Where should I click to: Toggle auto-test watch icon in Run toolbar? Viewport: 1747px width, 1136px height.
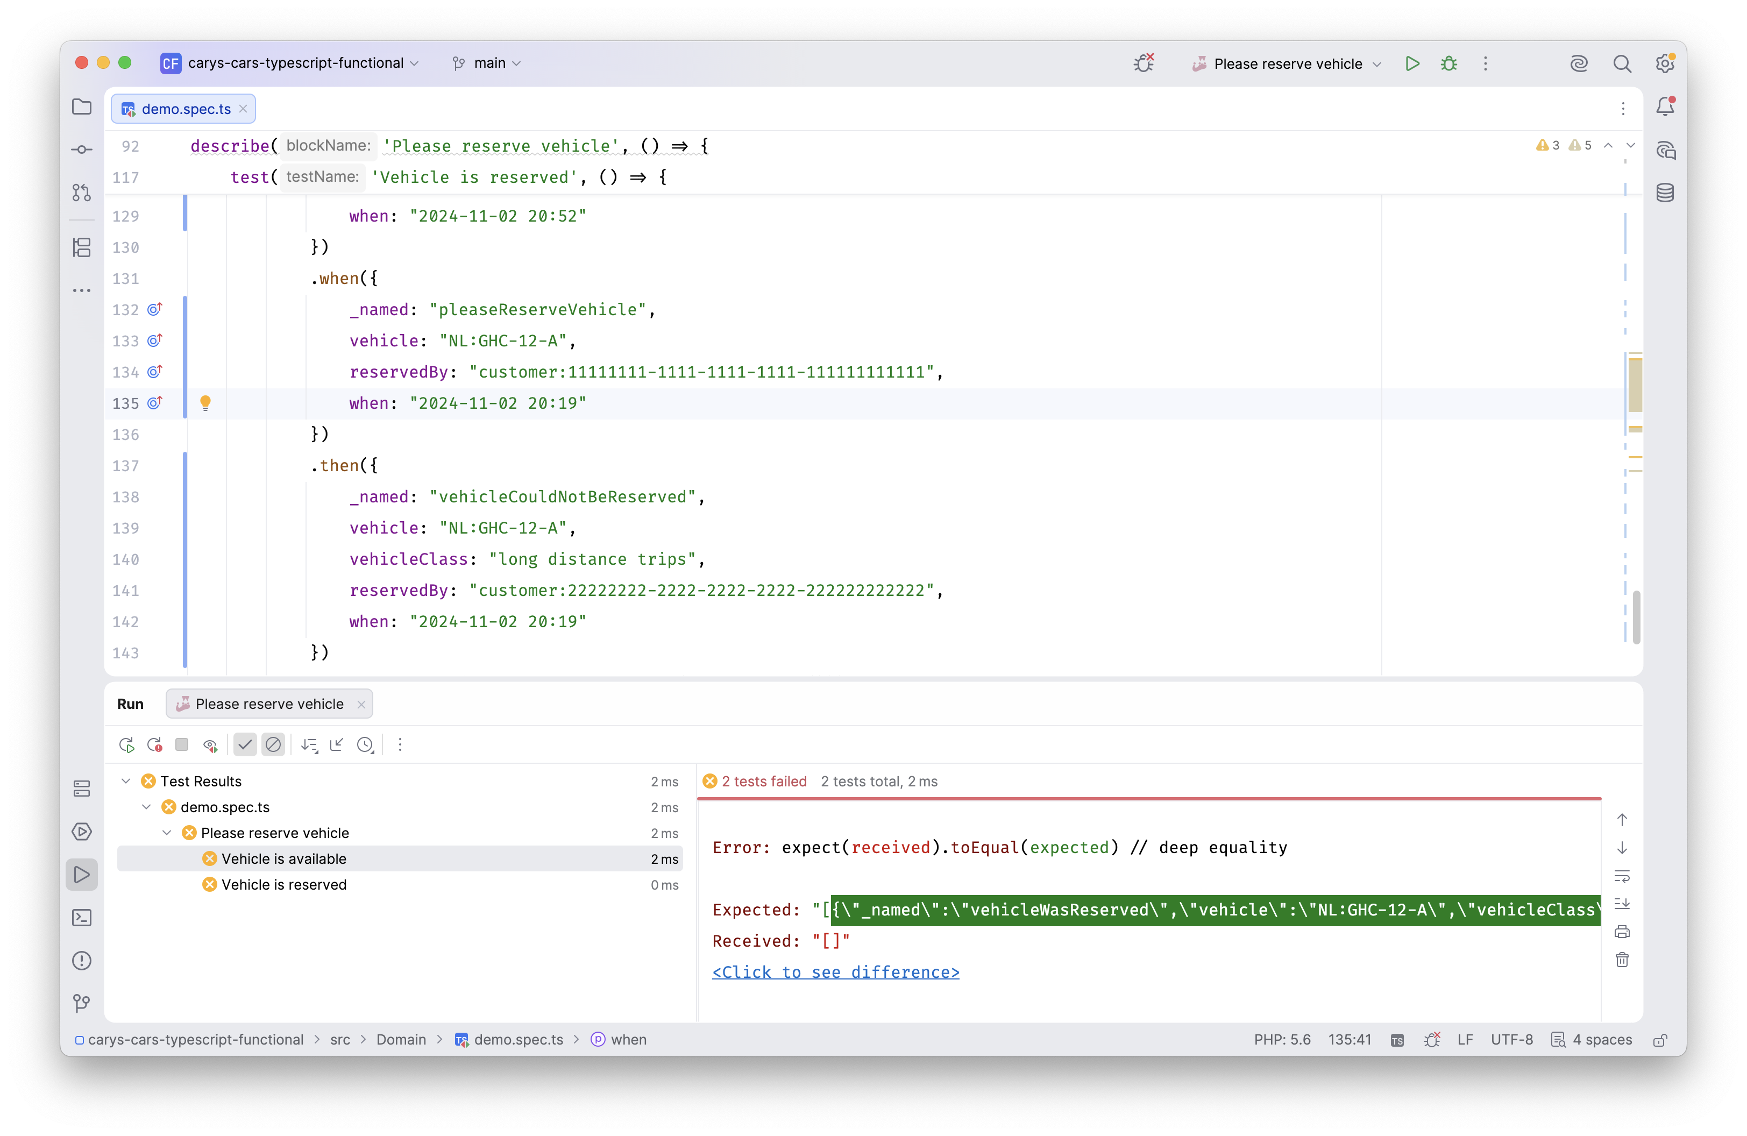pos(210,745)
